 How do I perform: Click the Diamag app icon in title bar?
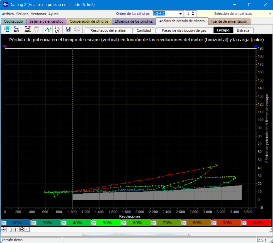(x=5, y=4)
